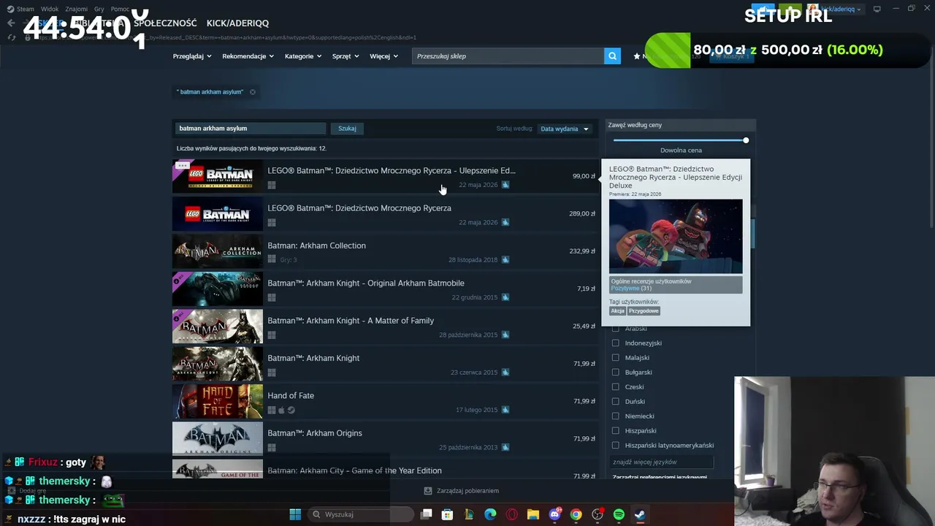
Task: Click Zarządzaj pobieraniem at the bottom
Action: [x=467, y=491]
